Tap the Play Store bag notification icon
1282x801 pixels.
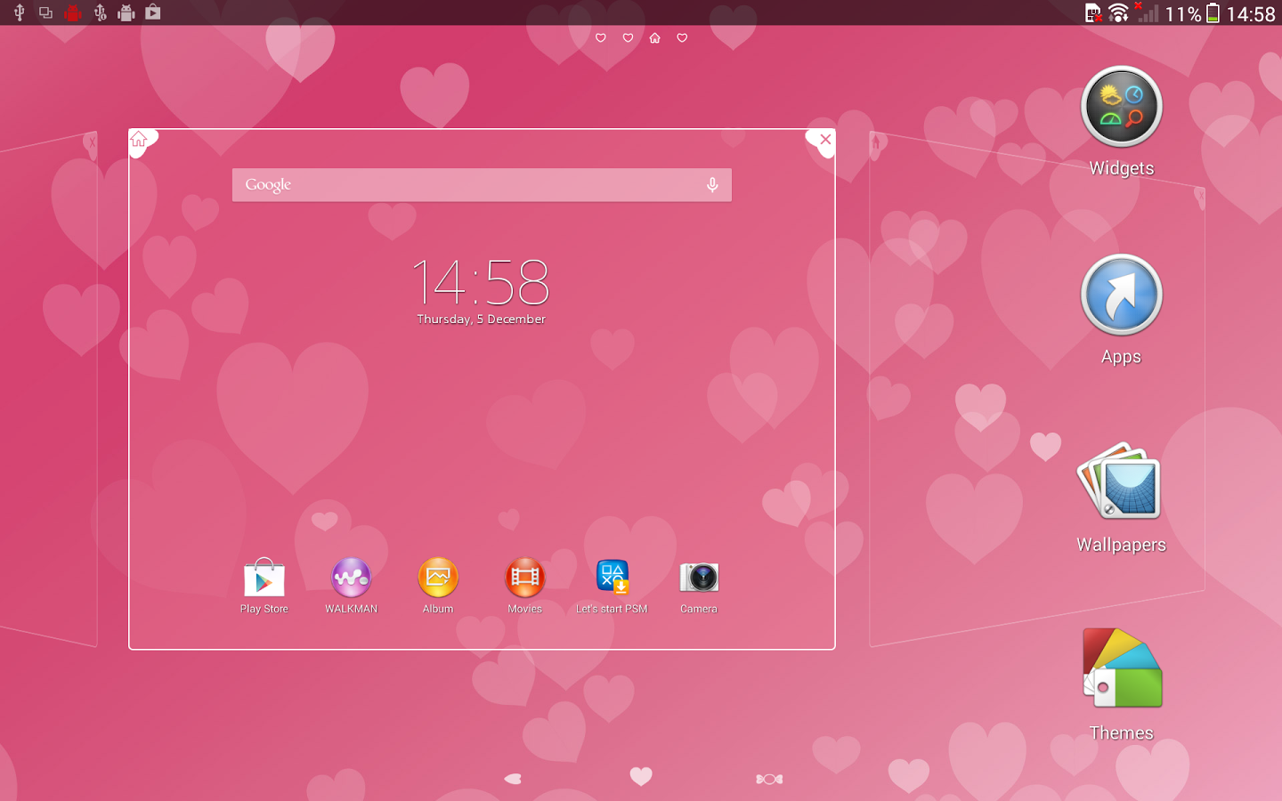click(153, 12)
